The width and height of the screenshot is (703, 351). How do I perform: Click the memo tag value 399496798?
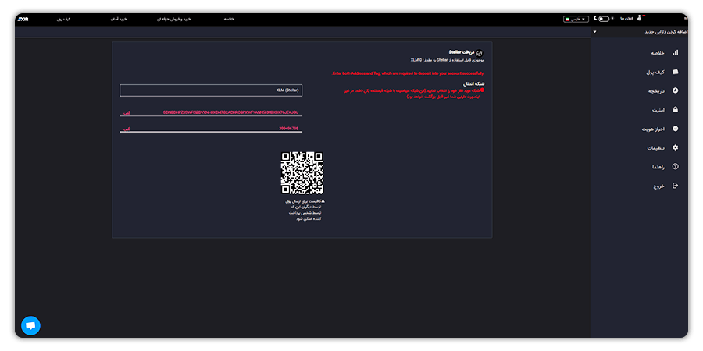tap(288, 129)
